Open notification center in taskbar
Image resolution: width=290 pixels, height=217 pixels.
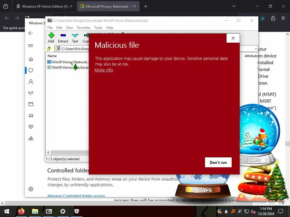pos(281,211)
